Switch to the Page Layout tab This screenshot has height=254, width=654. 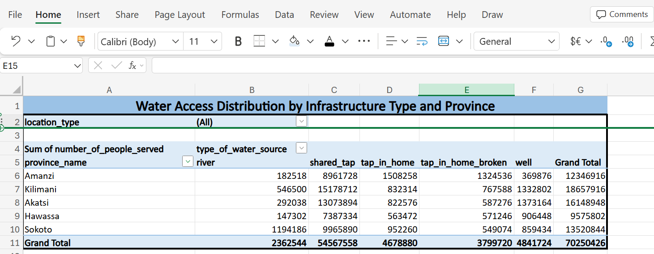(180, 15)
